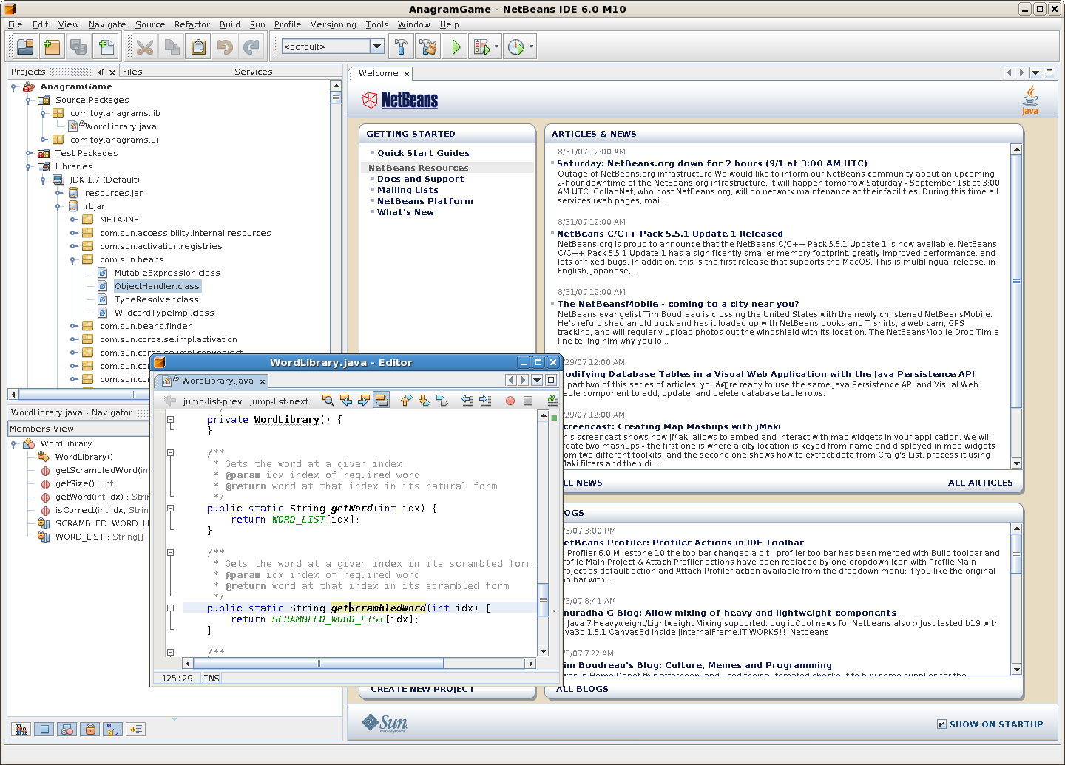The height and width of the screenshot is (765, 1065).
Task: Toggle Highlight Search button in editor toolbar
Action: pos(382,401)
